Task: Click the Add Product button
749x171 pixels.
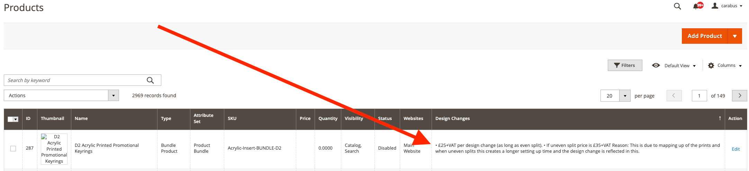Action: pos(704,36)
